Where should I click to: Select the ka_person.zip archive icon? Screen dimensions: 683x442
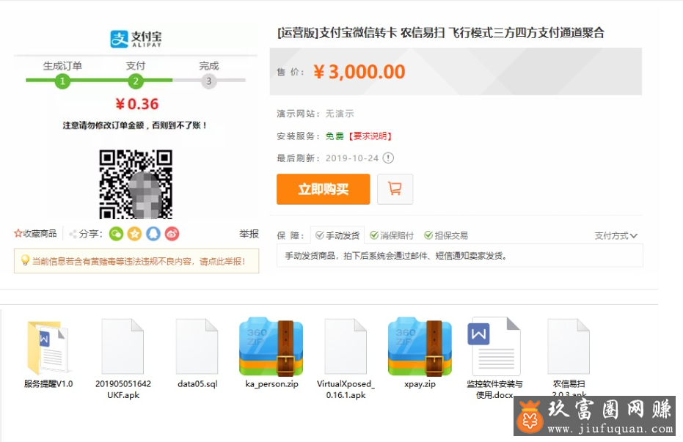click(271, 346)
